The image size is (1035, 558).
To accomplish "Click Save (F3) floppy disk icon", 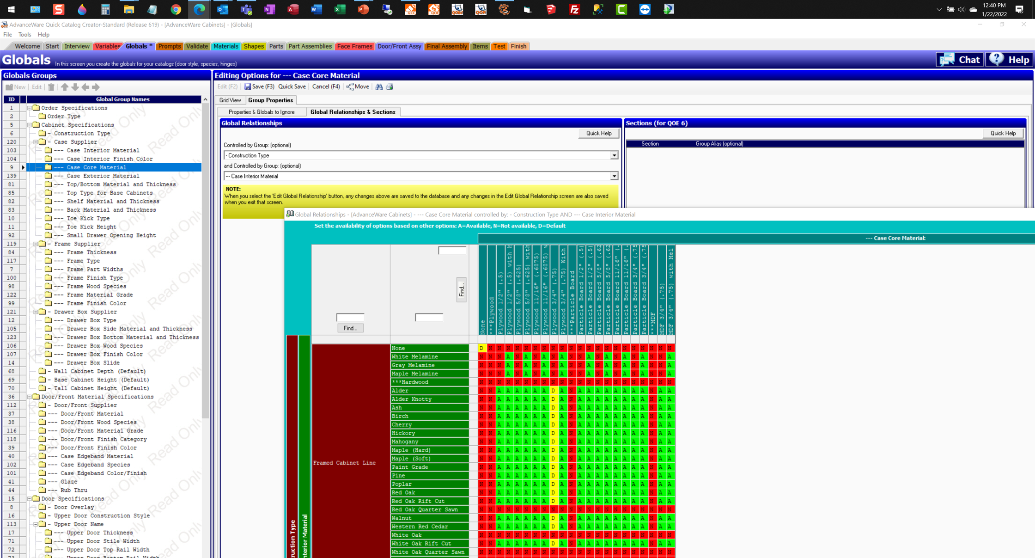I will [x=248, y=87].
